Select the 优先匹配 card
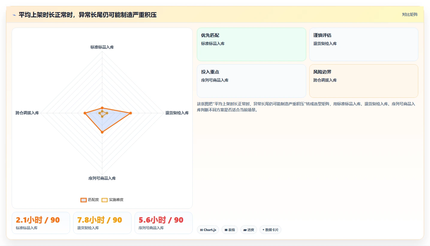Viewport: 430px width, 246px height. click(251, 44)
